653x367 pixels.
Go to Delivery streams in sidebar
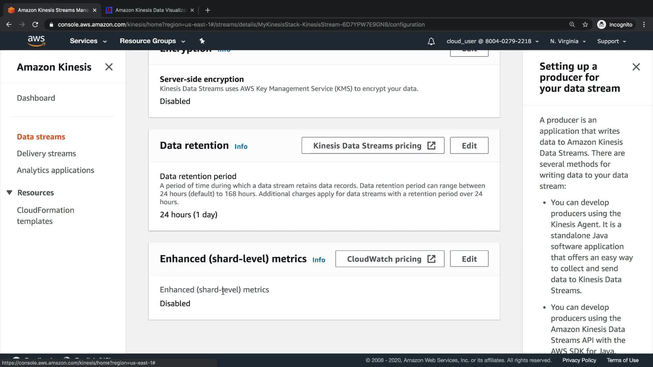coord(46,154)
